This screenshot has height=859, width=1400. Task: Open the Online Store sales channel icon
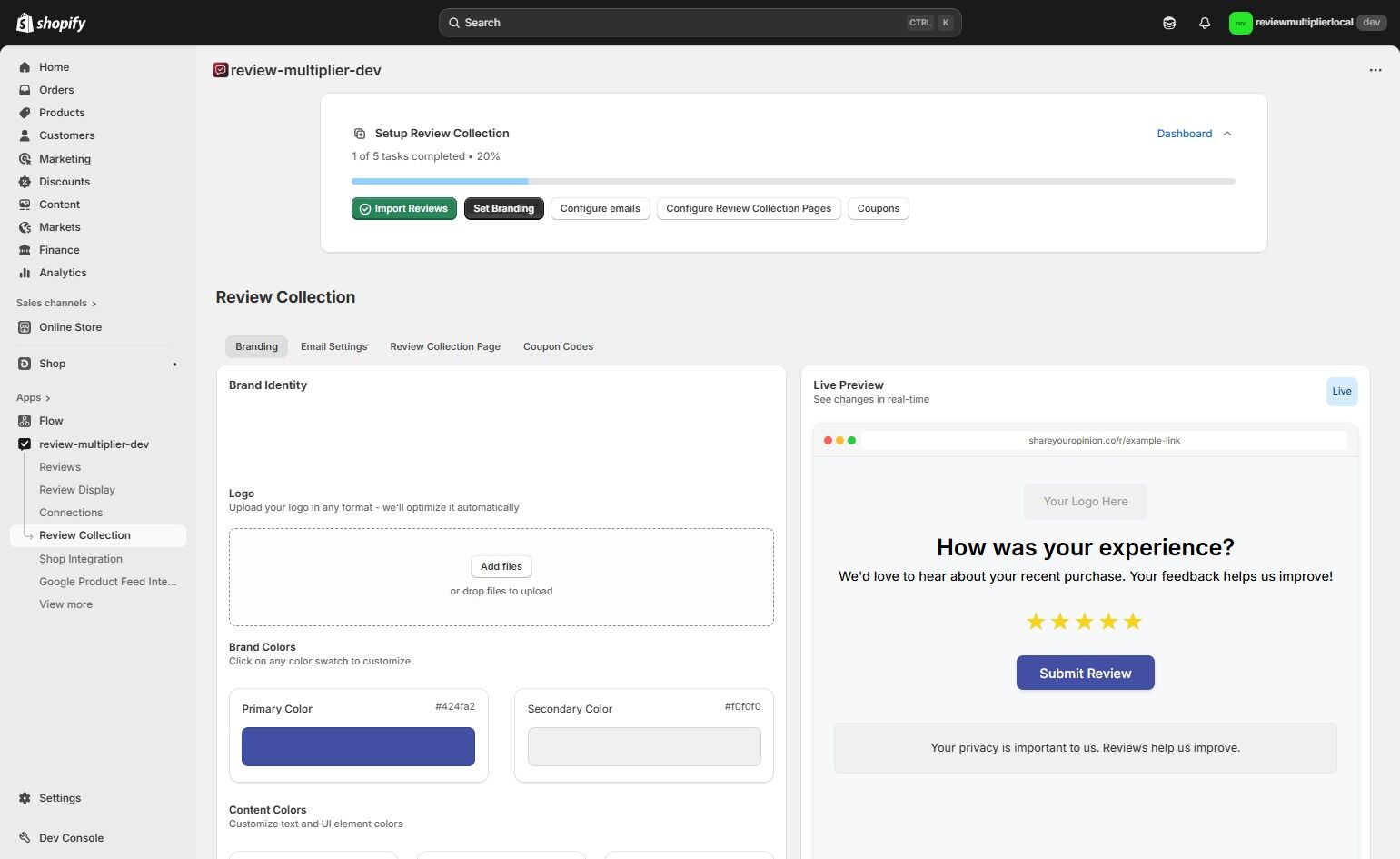(25, 326)
